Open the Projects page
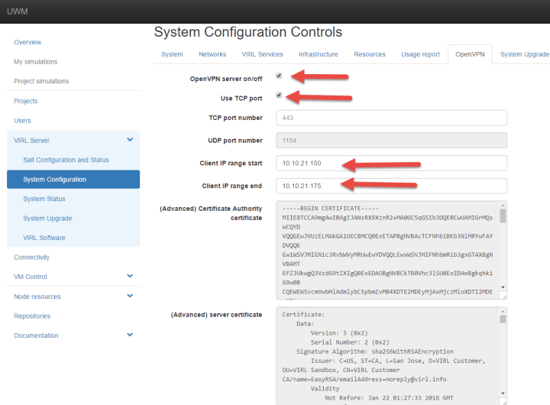This screenshot has width=550, height=405. pyautogui.click(x=26, y=101)
